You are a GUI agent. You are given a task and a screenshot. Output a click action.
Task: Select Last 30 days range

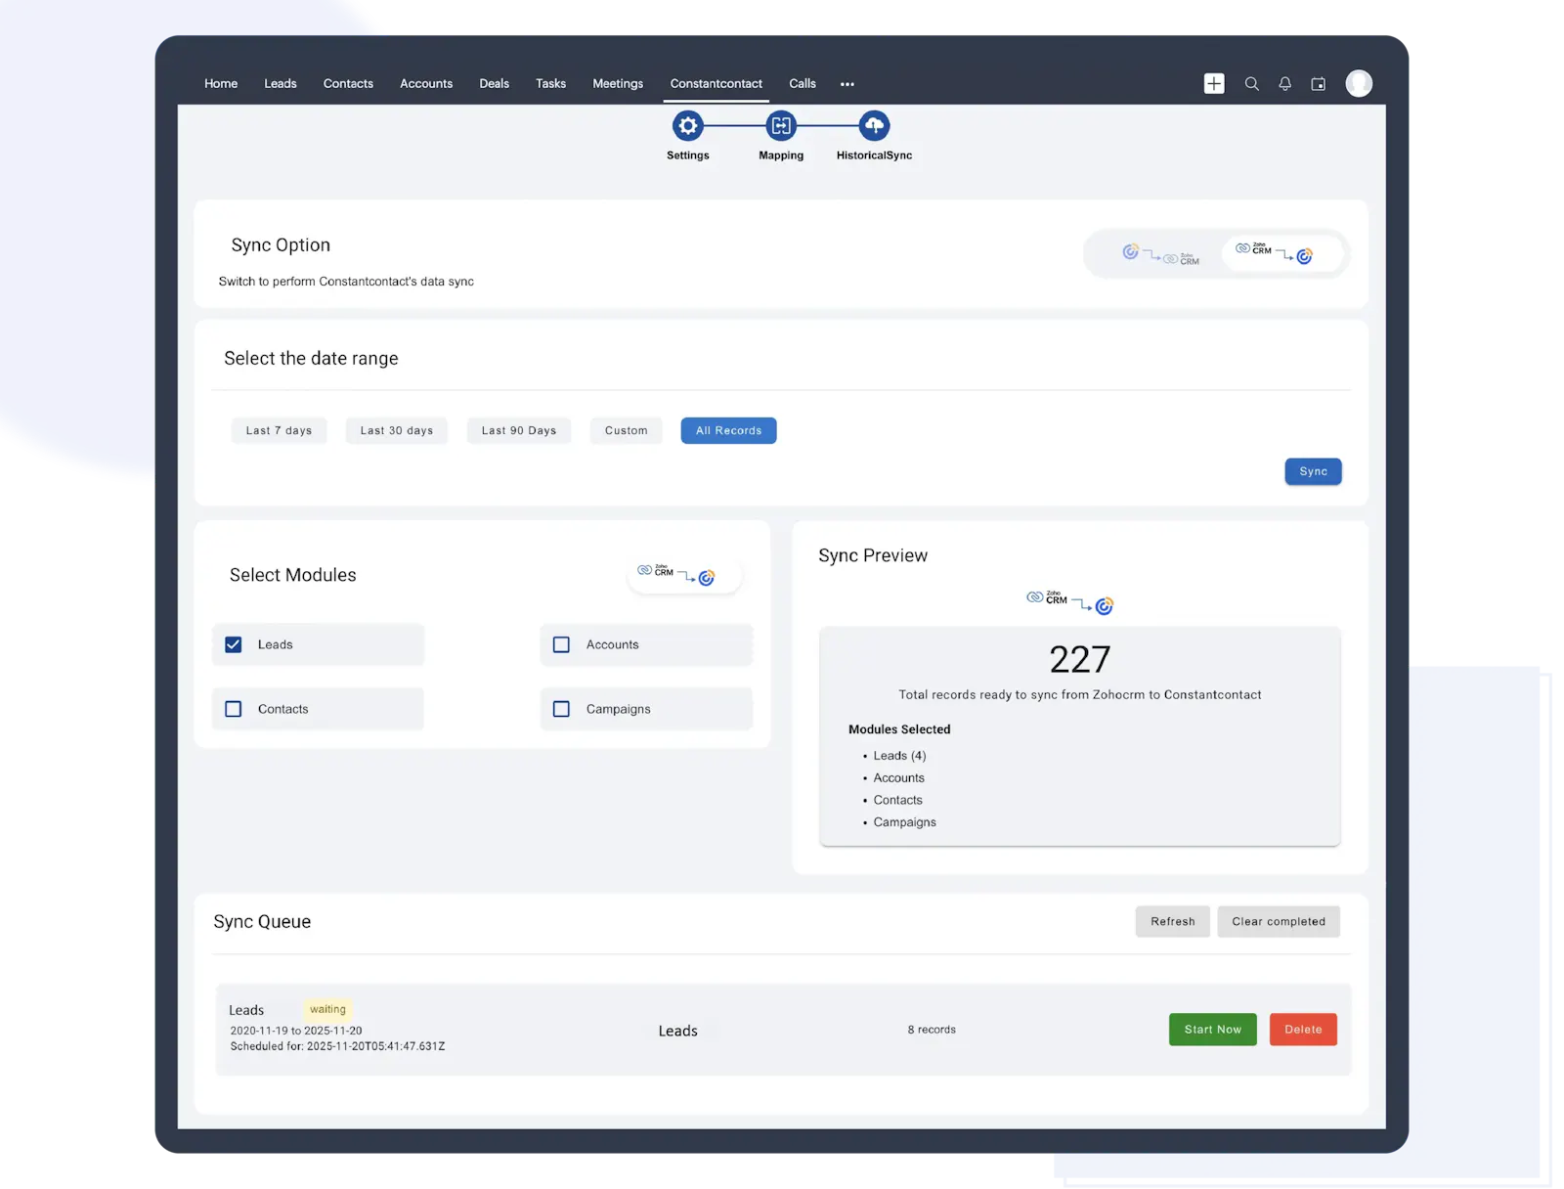coord(396,430)
